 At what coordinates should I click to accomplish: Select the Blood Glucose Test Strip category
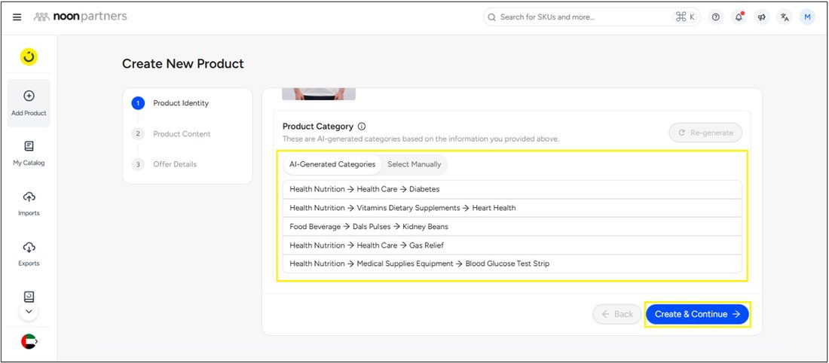tap(512, 264)
